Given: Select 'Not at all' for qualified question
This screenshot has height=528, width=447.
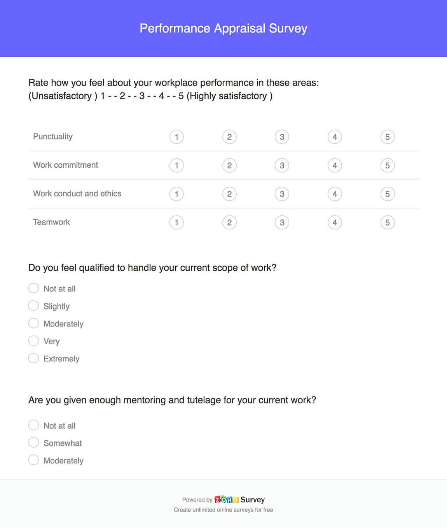Looking at the screenshot, I should click(x=34, y=288).
